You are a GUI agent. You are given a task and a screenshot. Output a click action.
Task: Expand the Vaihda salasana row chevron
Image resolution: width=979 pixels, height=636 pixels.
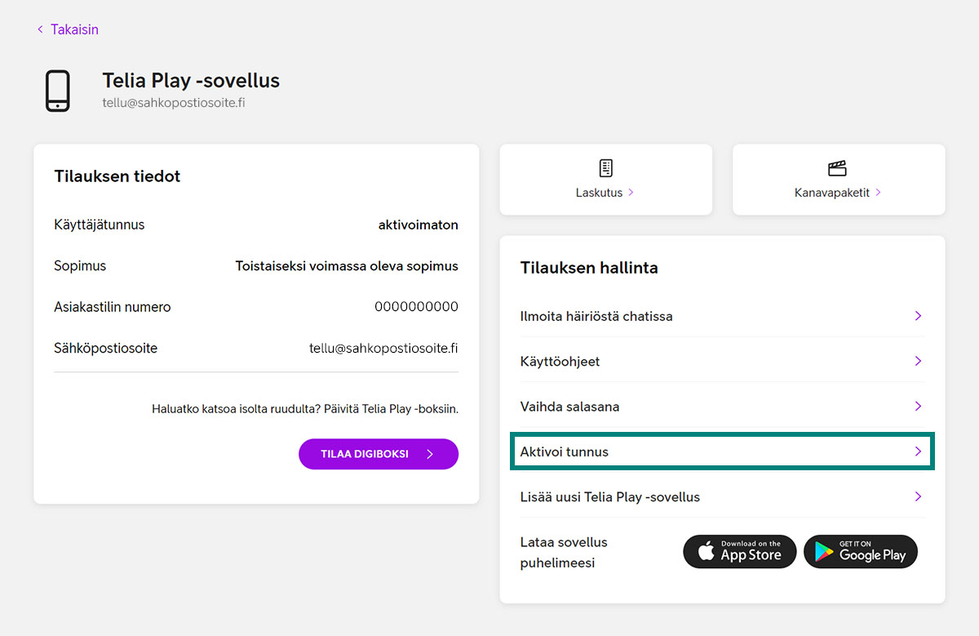click(x=918, y=406)
